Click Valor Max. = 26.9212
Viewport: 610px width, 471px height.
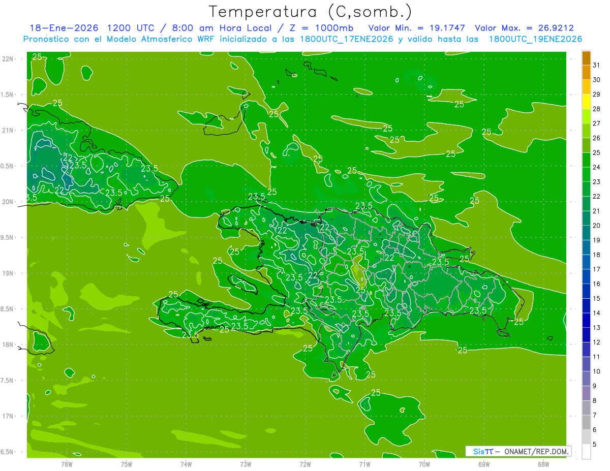pyautogui.click(x=525, y=28)
